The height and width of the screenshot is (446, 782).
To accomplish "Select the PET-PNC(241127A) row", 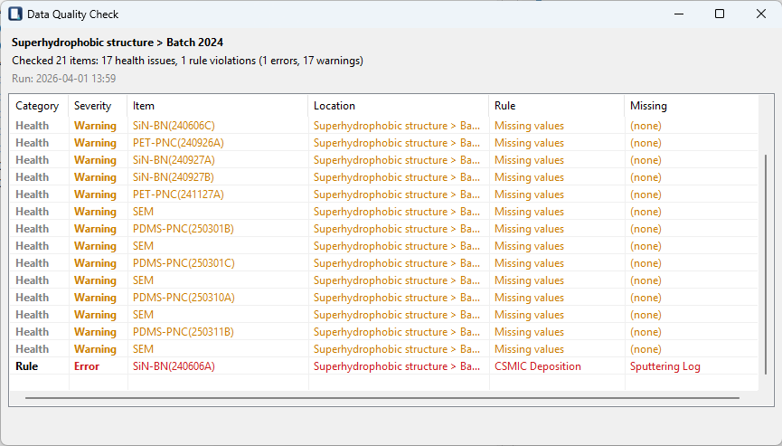I will [178, 195].
